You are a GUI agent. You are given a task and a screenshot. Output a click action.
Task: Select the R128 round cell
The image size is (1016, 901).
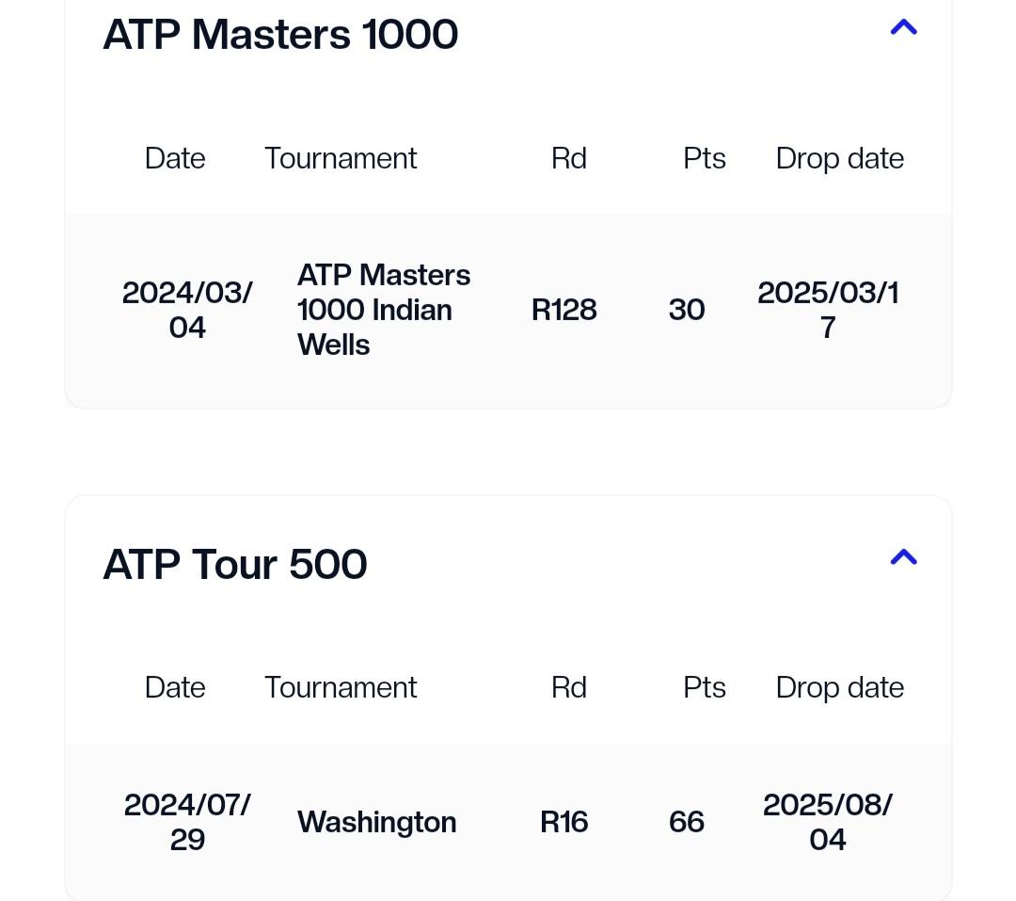pyautogui.click(x=564, y=310)
